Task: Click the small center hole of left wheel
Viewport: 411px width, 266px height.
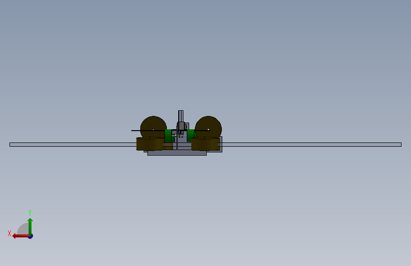Action: [154, 130]
